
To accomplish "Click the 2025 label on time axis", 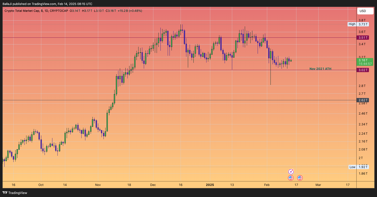I will (210, 185).
